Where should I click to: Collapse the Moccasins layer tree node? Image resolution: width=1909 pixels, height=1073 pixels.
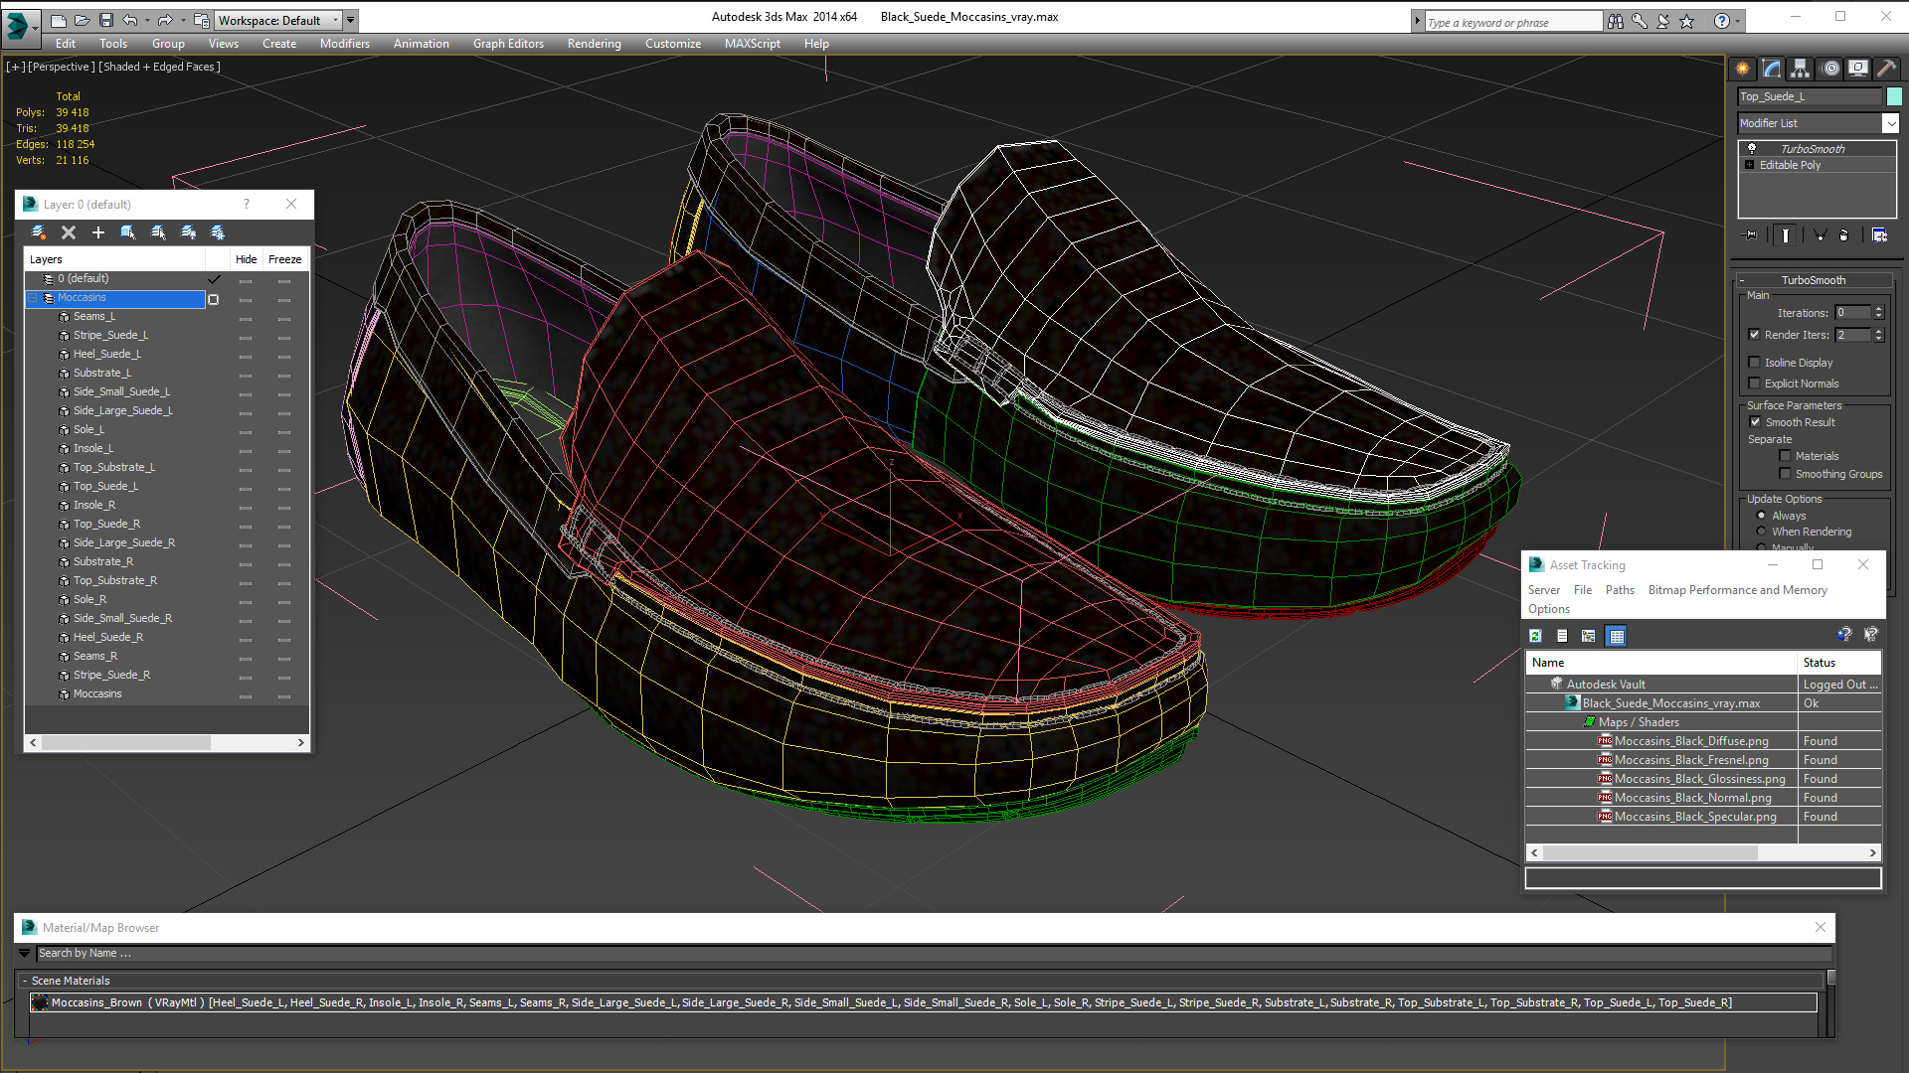pyautogui.click(x=32, y=298)
